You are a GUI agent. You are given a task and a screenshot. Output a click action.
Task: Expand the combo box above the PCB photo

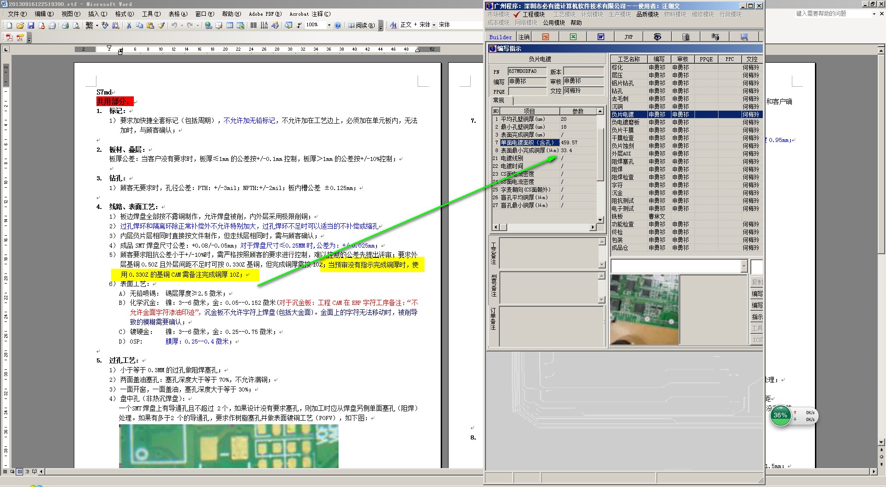pyautogui.click(x=744, y=266)
